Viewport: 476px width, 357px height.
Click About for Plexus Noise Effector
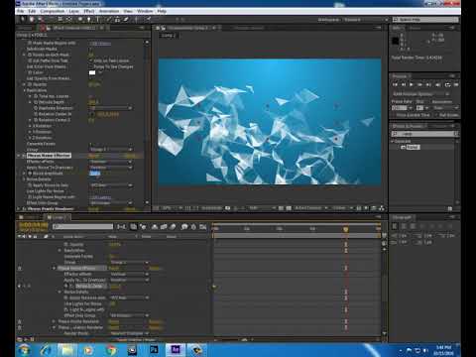click(x=130, y=156)
